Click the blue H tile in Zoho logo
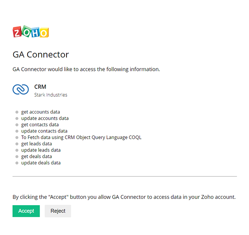The height and width of the screenshot is (235, 249). 35,32
